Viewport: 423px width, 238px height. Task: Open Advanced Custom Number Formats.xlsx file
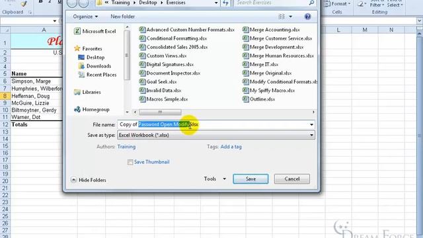click(186, 30)
